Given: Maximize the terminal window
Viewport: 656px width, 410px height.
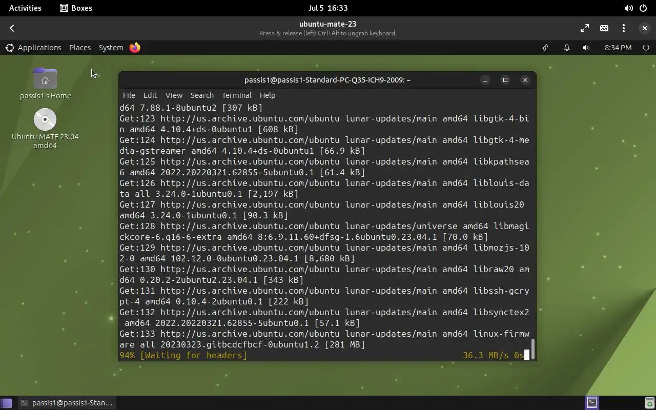Looking at the screenshot, I should 505,80.
